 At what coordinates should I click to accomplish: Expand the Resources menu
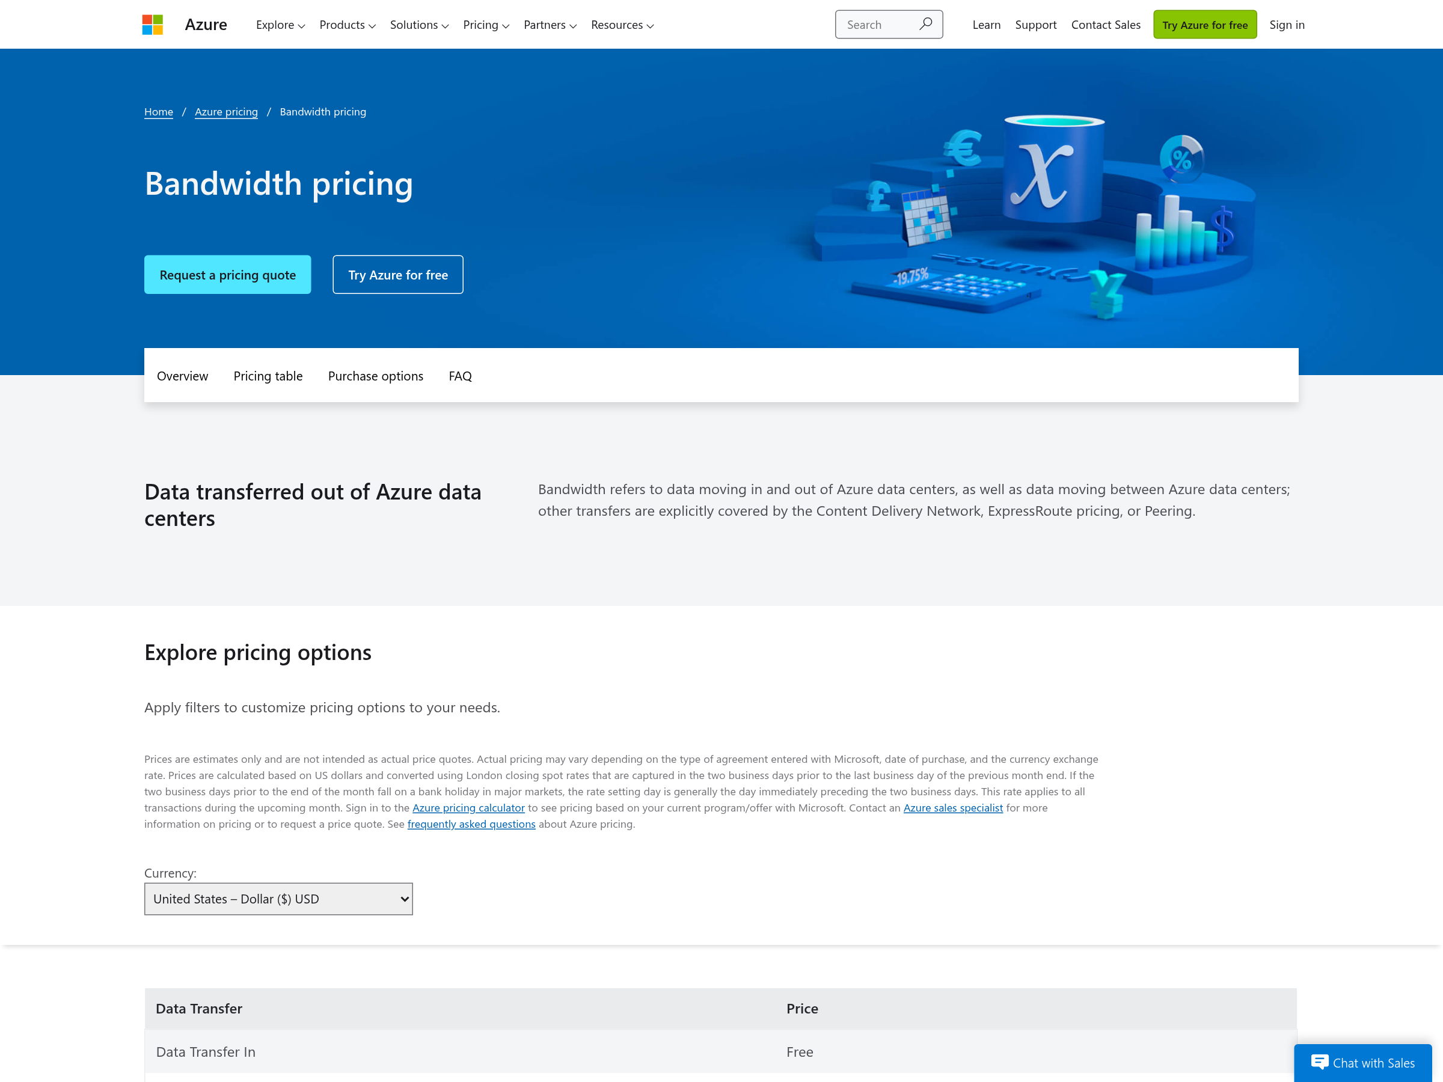coord(622,25)
